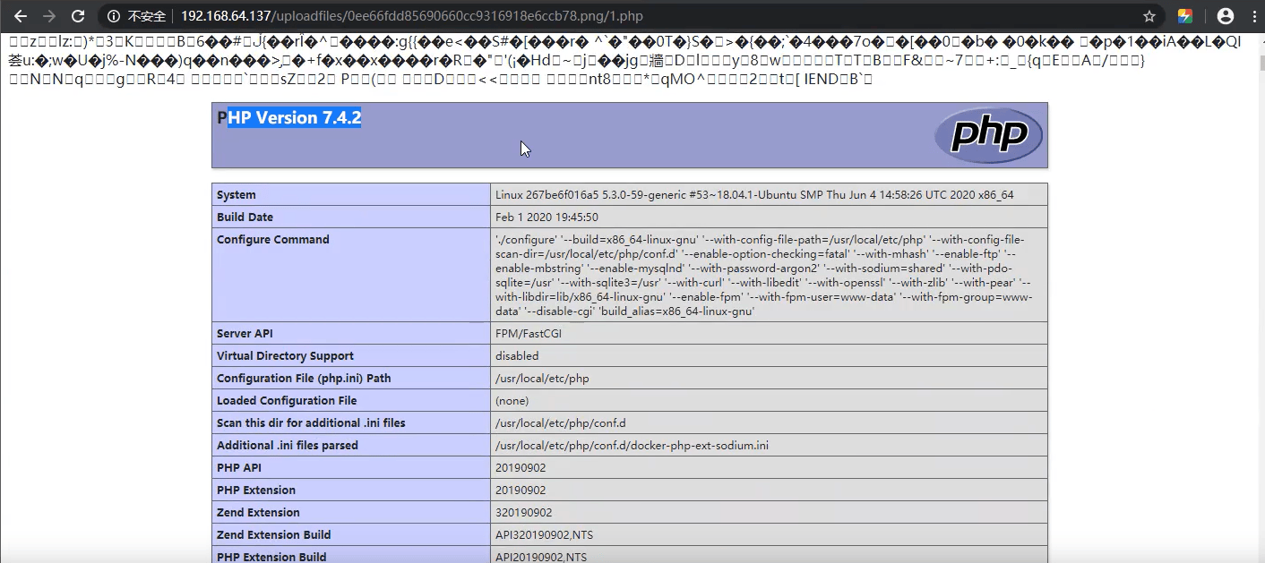The height and width of the screenshot is (563, 1265).
Task: Select "Scan this dir for additional .ini files"
Action: click(x=311, y=422)
